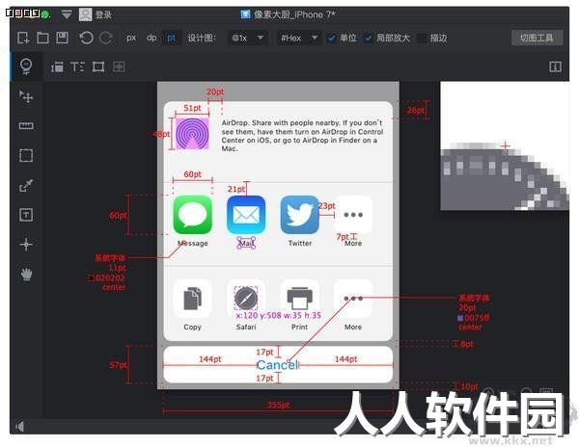Select the text annotation tool

click(x=26, y=215)
